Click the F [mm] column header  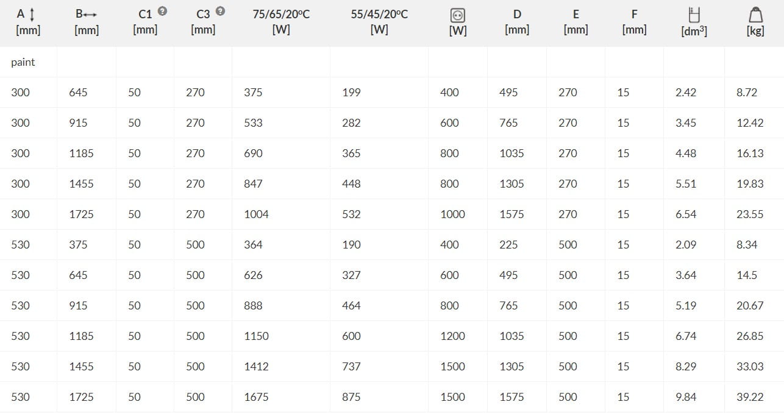click(634, 21)
